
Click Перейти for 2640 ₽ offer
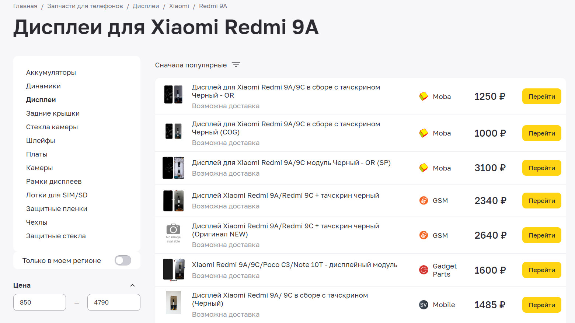[x=541, y=235]
